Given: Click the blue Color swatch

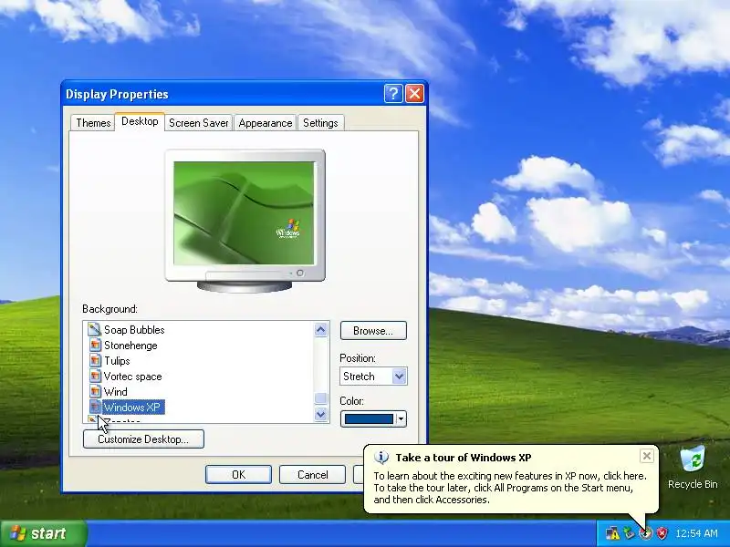Looking at the screenshot, I should pos(369,419).
